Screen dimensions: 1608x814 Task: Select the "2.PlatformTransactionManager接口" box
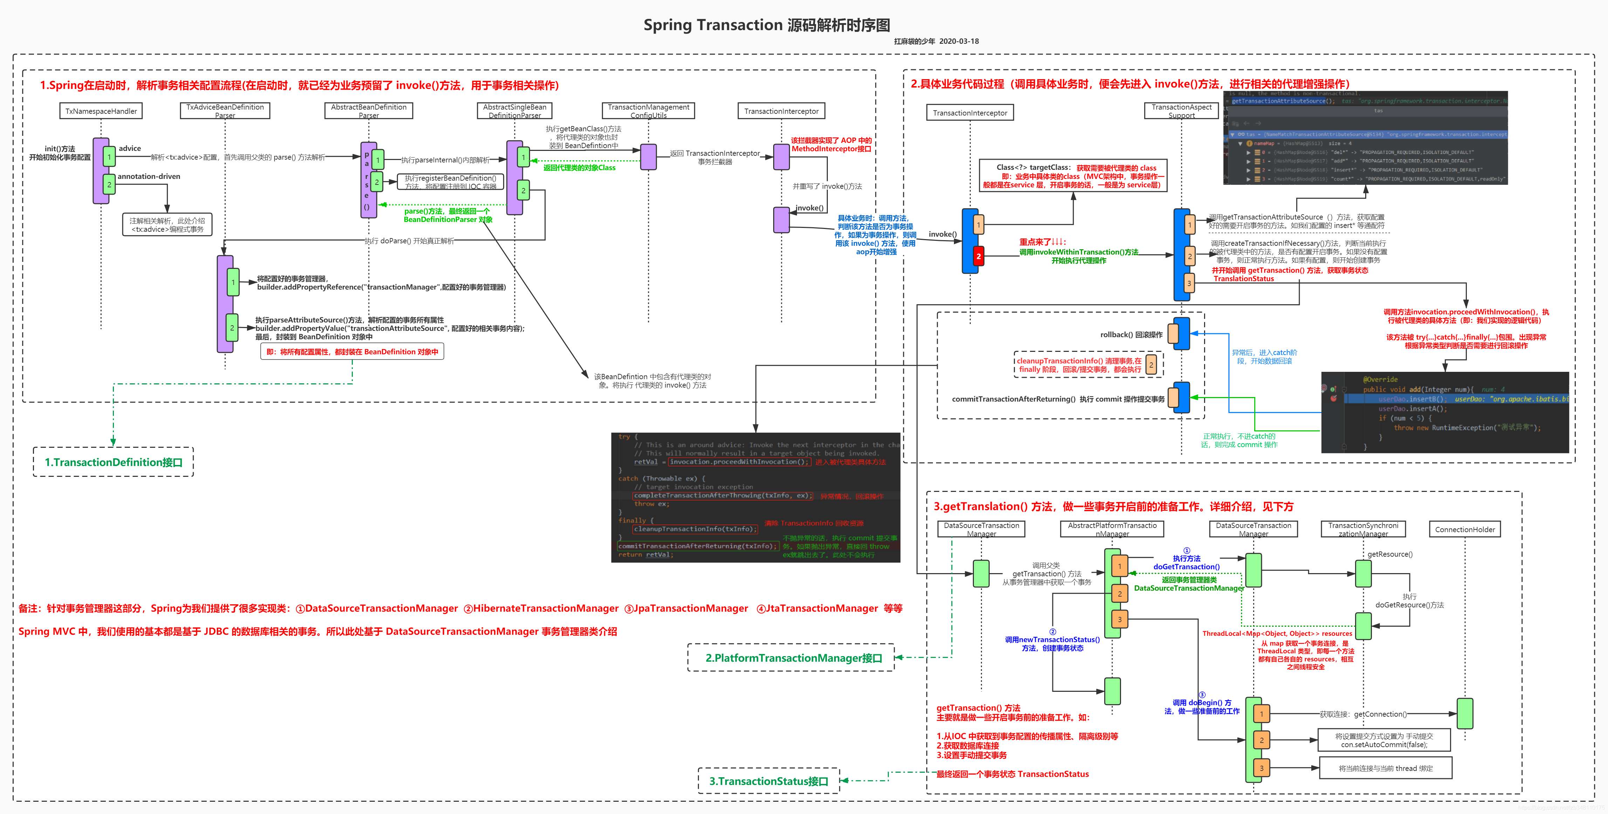click(x=791, y=658)
